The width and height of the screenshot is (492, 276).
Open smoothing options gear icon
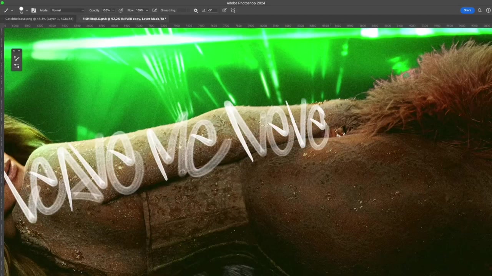coord(196,10)
